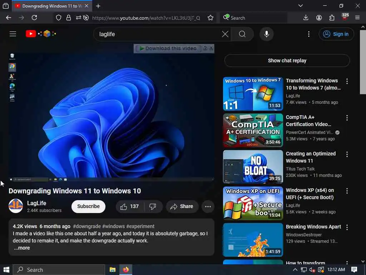Screen dimensions: 366x275
Task: Show hidden system tray icons
Action: pos(295,270)
